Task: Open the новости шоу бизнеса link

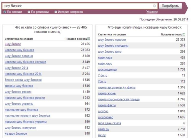Action: pos(19,50)
